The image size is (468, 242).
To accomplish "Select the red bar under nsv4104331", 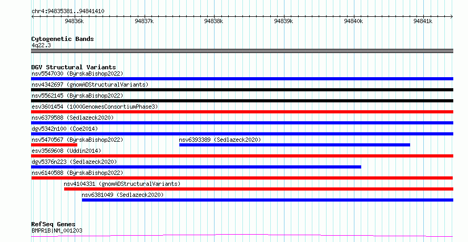I will click(259, 189).
